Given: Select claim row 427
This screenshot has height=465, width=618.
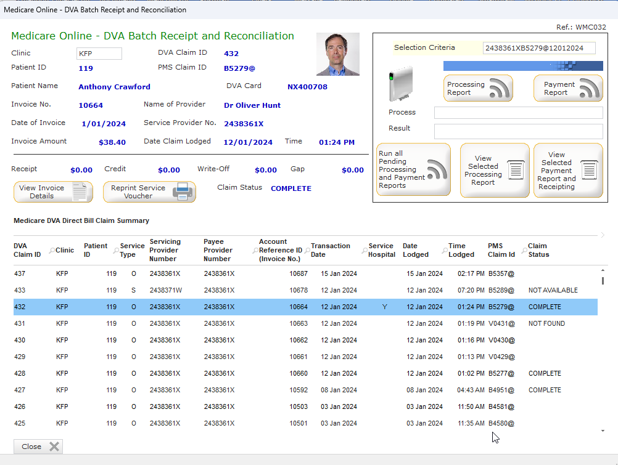Looking at the screenshot, I should coord(305,390).
